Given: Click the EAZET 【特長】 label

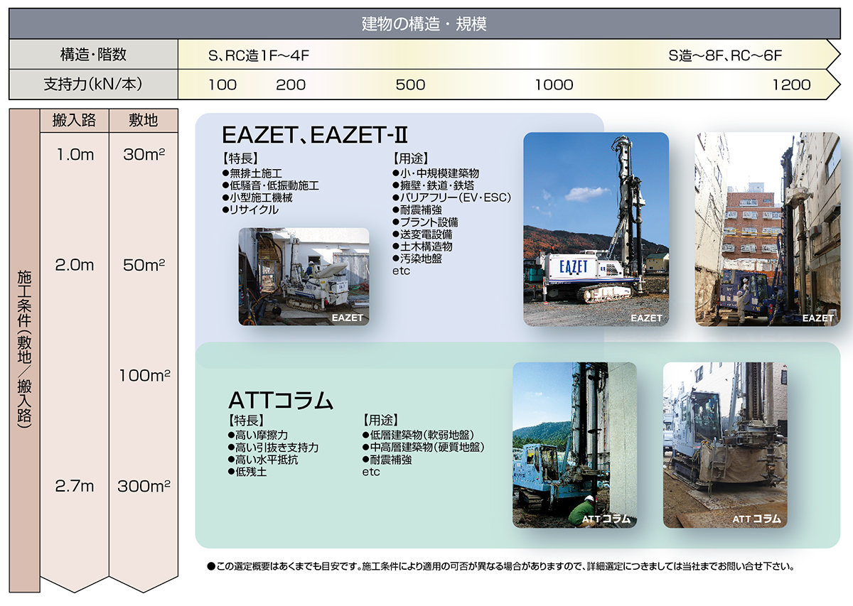Looking at the screenshot, I should (x=240, y=158).
